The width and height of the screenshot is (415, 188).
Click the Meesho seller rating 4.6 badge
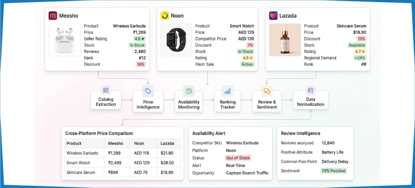[140, 39]
